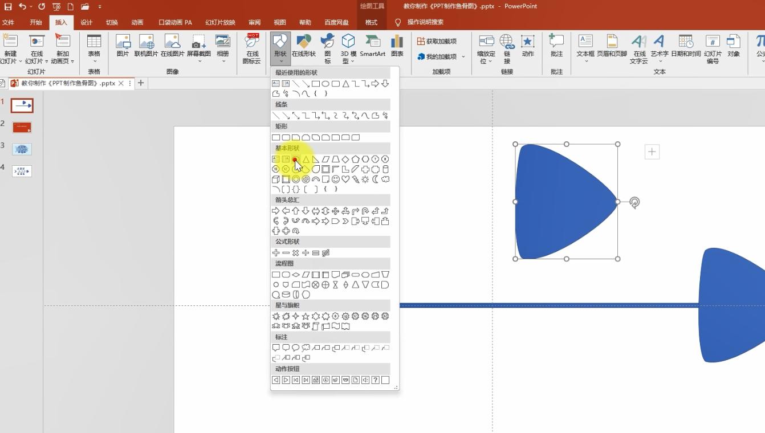This screenshot has width=765, height=433.
Task: Choose the scribble line in Lines section
Action: pyautogui.click(x=385, y=116)
